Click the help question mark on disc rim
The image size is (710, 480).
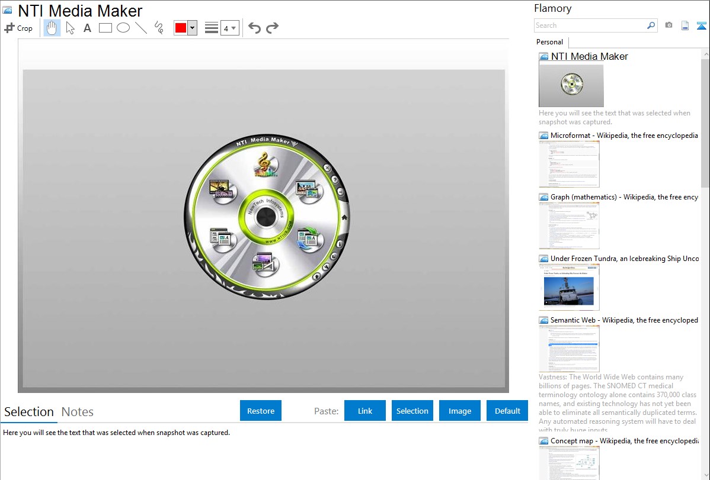coord(335,179)
